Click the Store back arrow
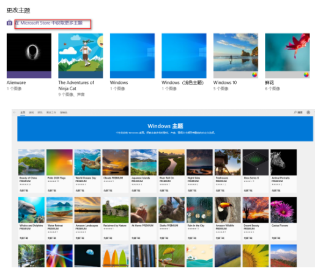This screenshot has height=271, width=315. 15,112
